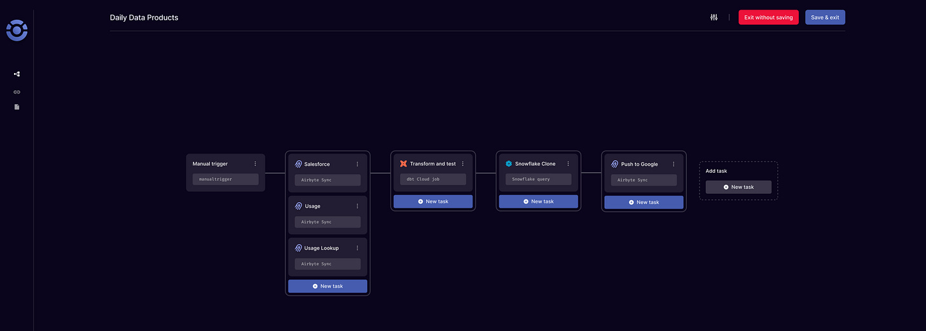Click New task in the Add task box
926x331 pixels.
[x=738, y=187]
